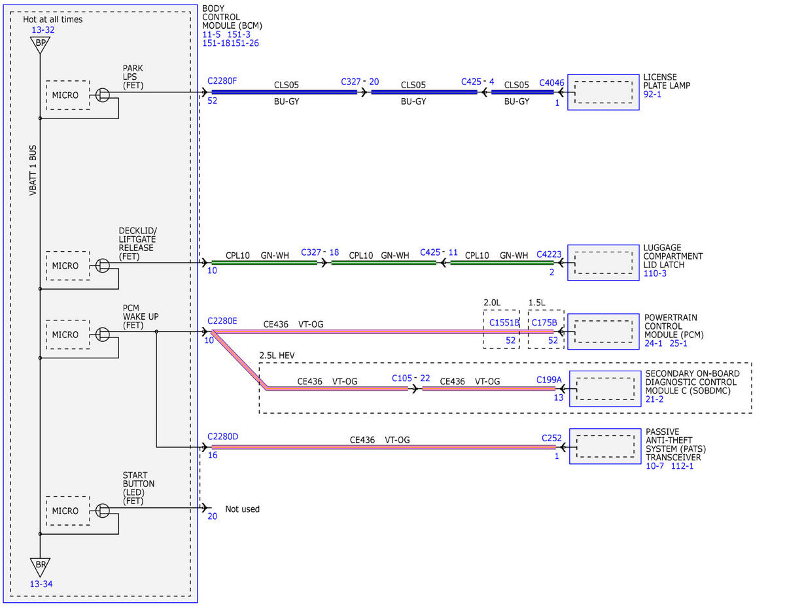Open BCM page reference 11-5
The height and width of the screenshot is (606, 785).
(212, 34)
